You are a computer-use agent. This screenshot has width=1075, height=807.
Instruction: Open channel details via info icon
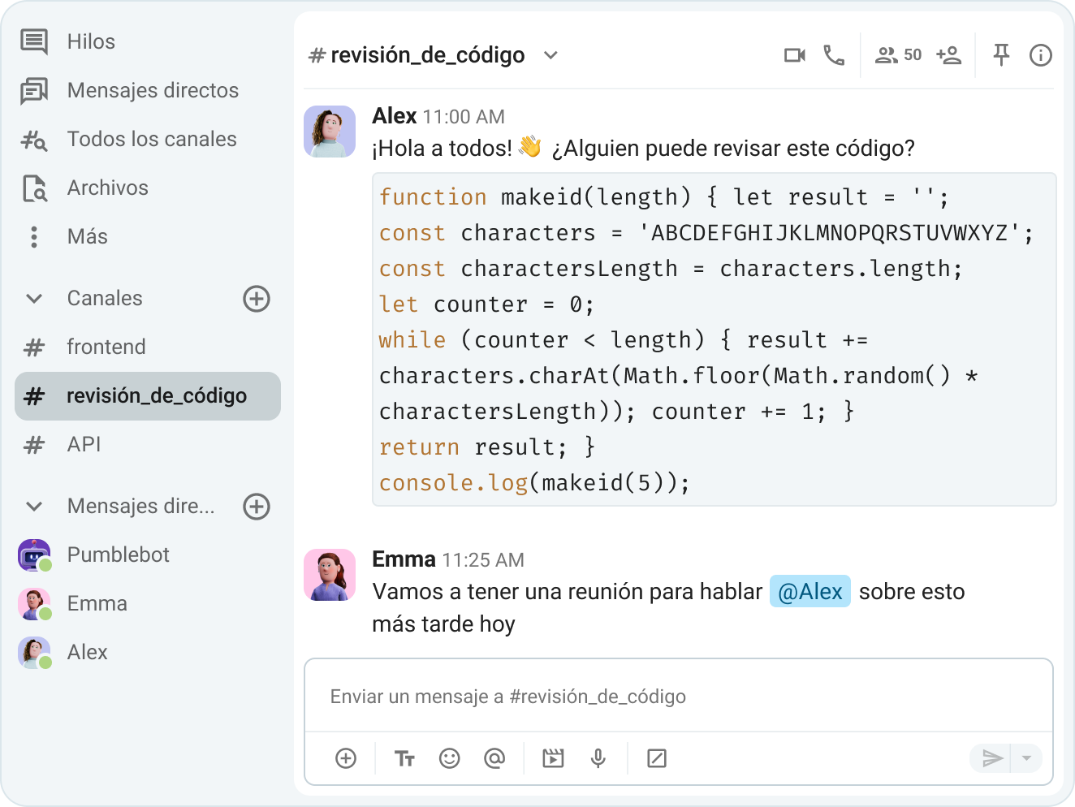1040,55
